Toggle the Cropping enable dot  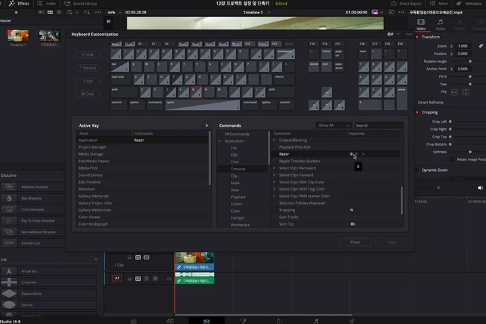click(x=417, y=112)
